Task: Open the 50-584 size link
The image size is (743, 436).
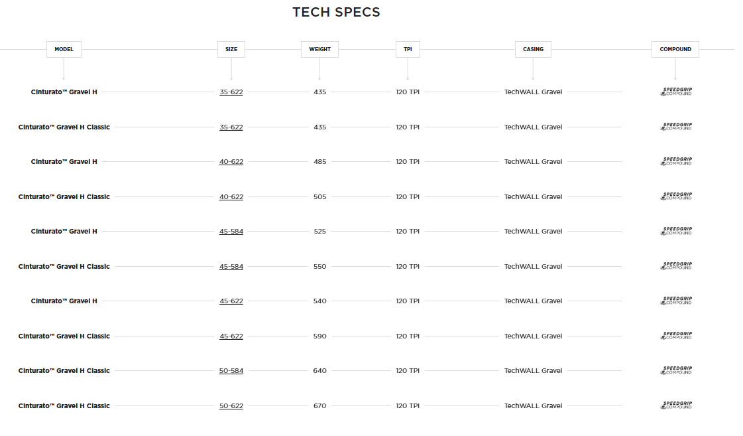Action: tap(231, 370)
